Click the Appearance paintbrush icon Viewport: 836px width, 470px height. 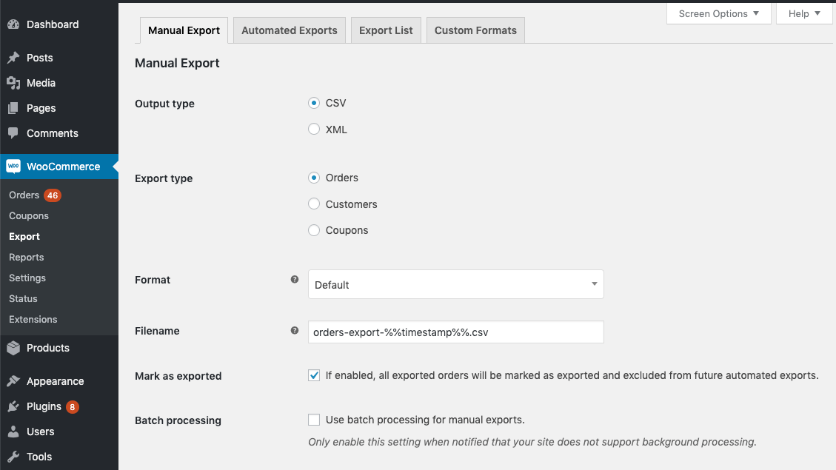(x=13, y=381)
